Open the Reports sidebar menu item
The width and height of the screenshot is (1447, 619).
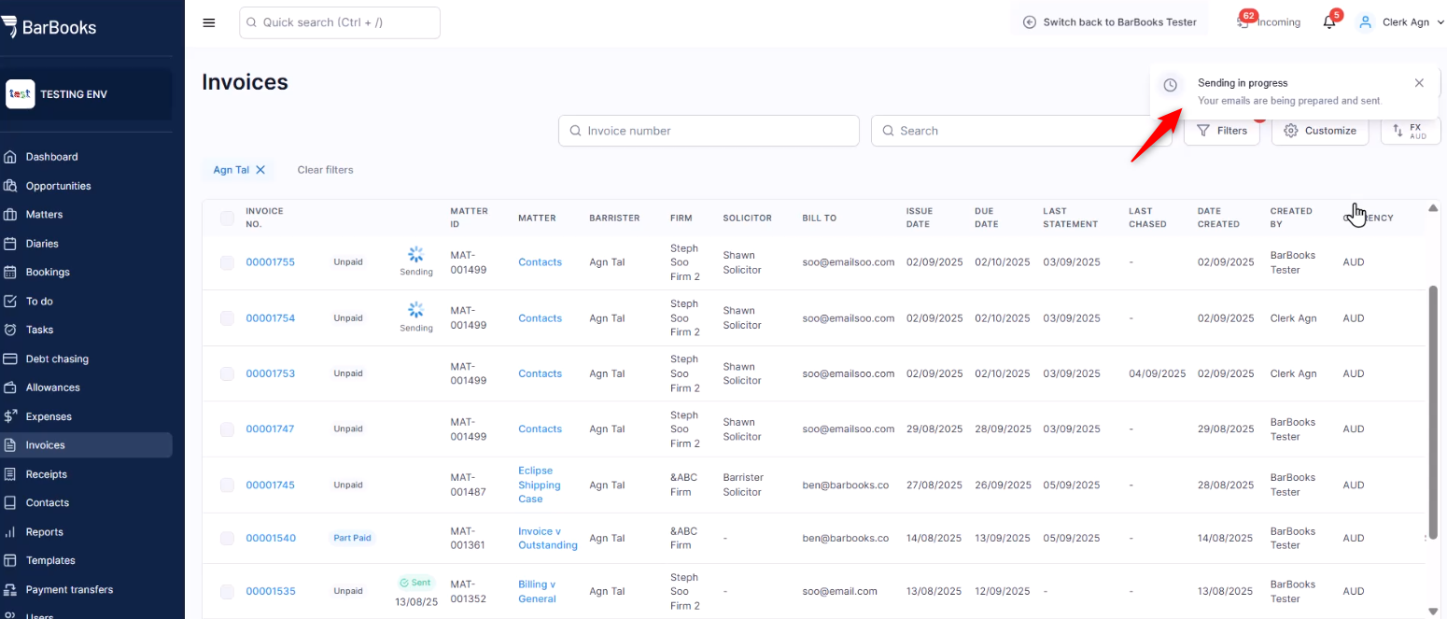[x=86, y=532]
